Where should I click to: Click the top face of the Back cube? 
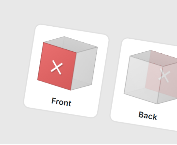click(x=154, y=58)
